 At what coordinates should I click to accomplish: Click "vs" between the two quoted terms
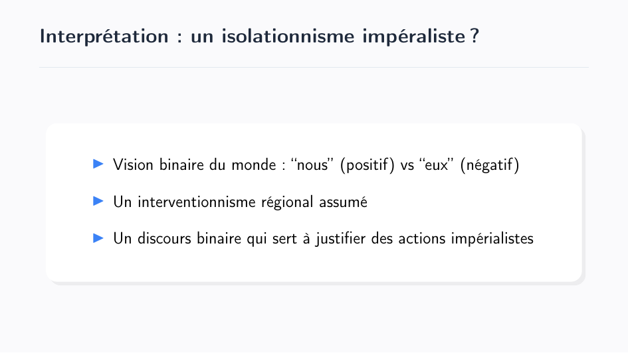(x=407, y=165)
